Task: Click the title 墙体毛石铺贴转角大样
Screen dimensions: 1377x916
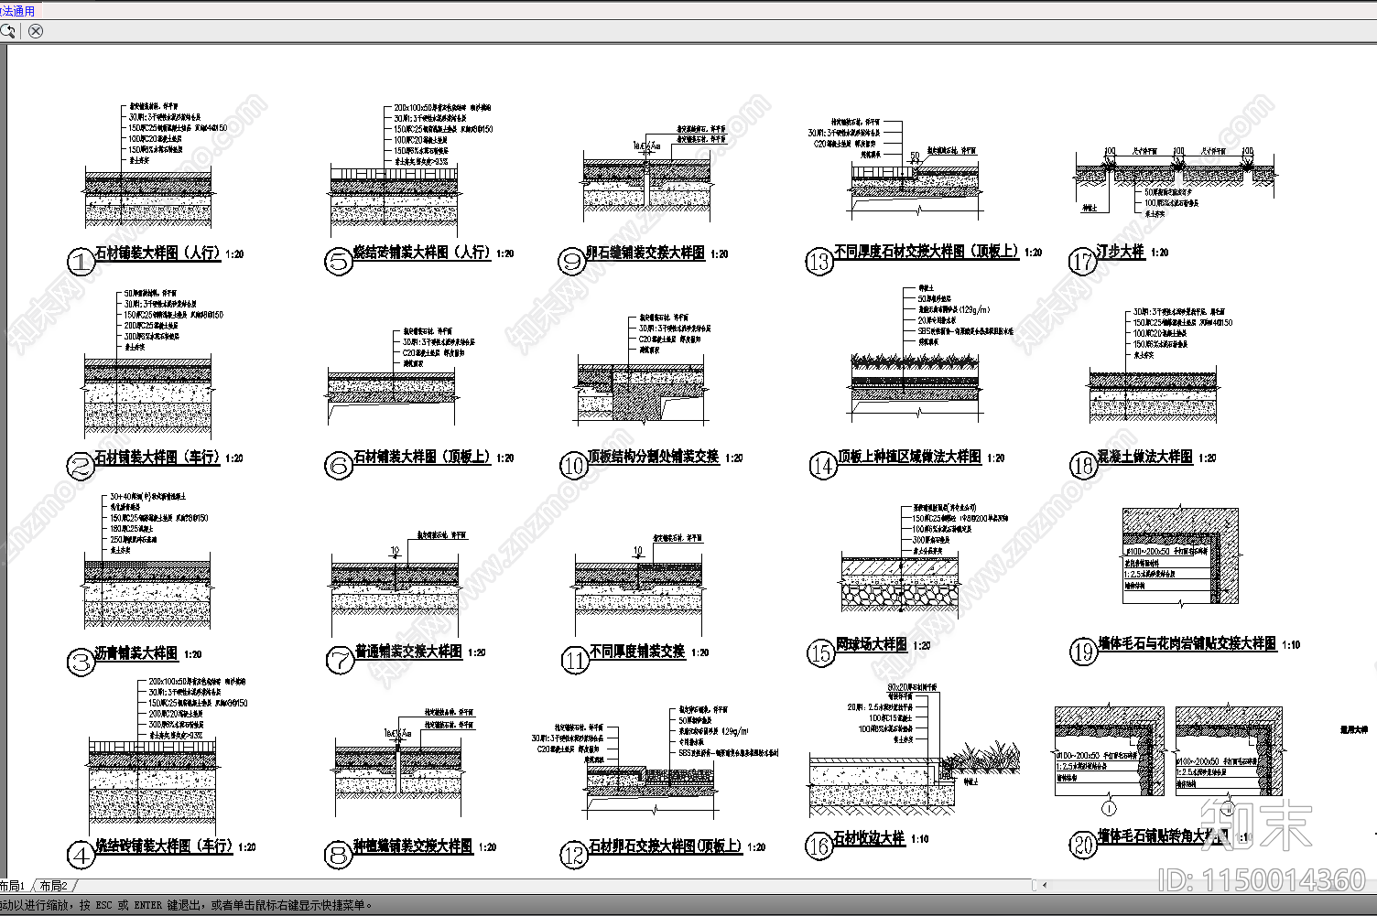Action: [x=1164, y=836]
